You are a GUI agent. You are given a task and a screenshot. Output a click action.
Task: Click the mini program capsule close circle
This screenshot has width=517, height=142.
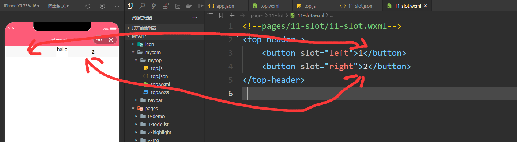pyautogui.click(x=112, y=40)
